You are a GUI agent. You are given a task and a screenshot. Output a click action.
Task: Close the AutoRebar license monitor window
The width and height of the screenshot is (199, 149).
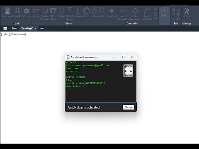(x=132, y=57)
